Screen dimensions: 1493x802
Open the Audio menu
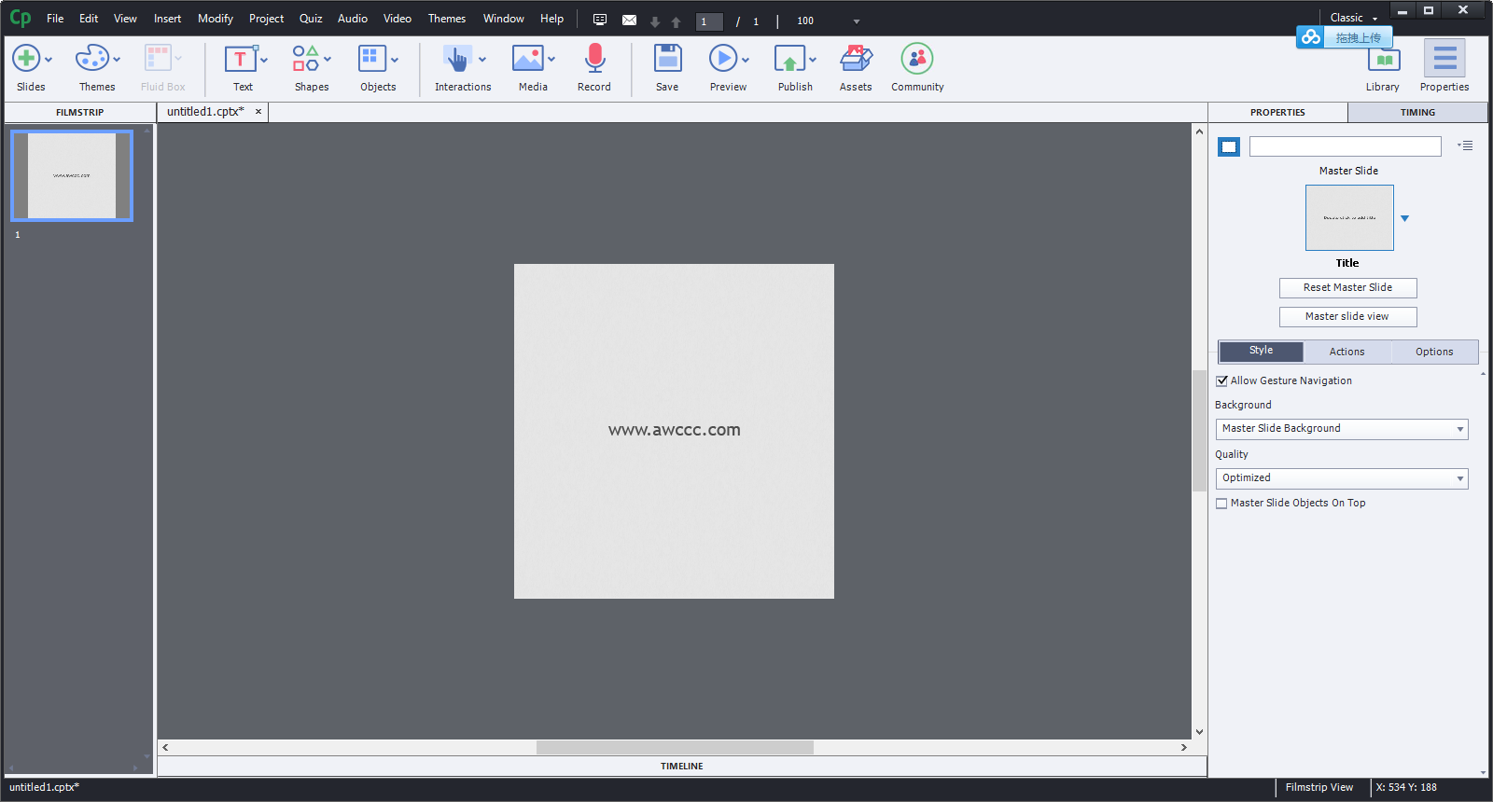click(x=353, y=19)
